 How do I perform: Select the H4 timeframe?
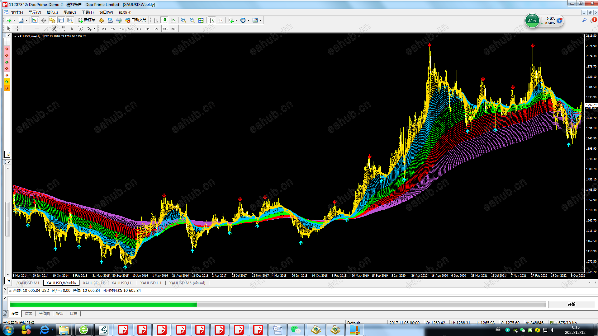pyautogui.click(x=148, y=29)
